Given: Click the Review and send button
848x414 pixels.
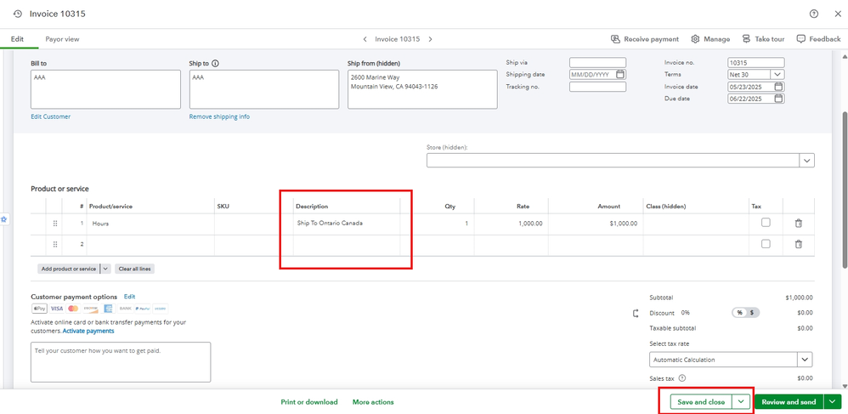Looking at the screenshot, I should click(789, 401).
